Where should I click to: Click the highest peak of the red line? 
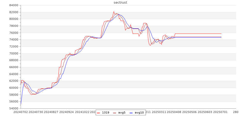point(114,11)
